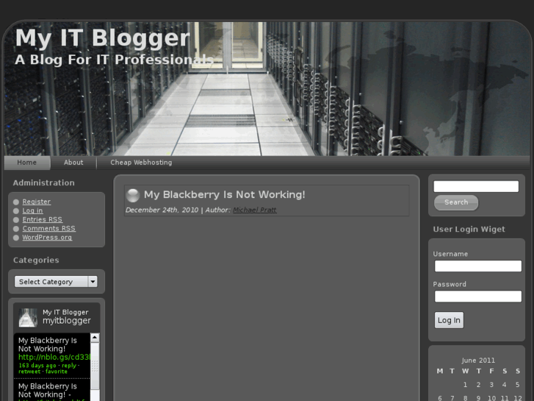
Task: Click the bullet icon next to Register
Action: [x=16, y=202]
